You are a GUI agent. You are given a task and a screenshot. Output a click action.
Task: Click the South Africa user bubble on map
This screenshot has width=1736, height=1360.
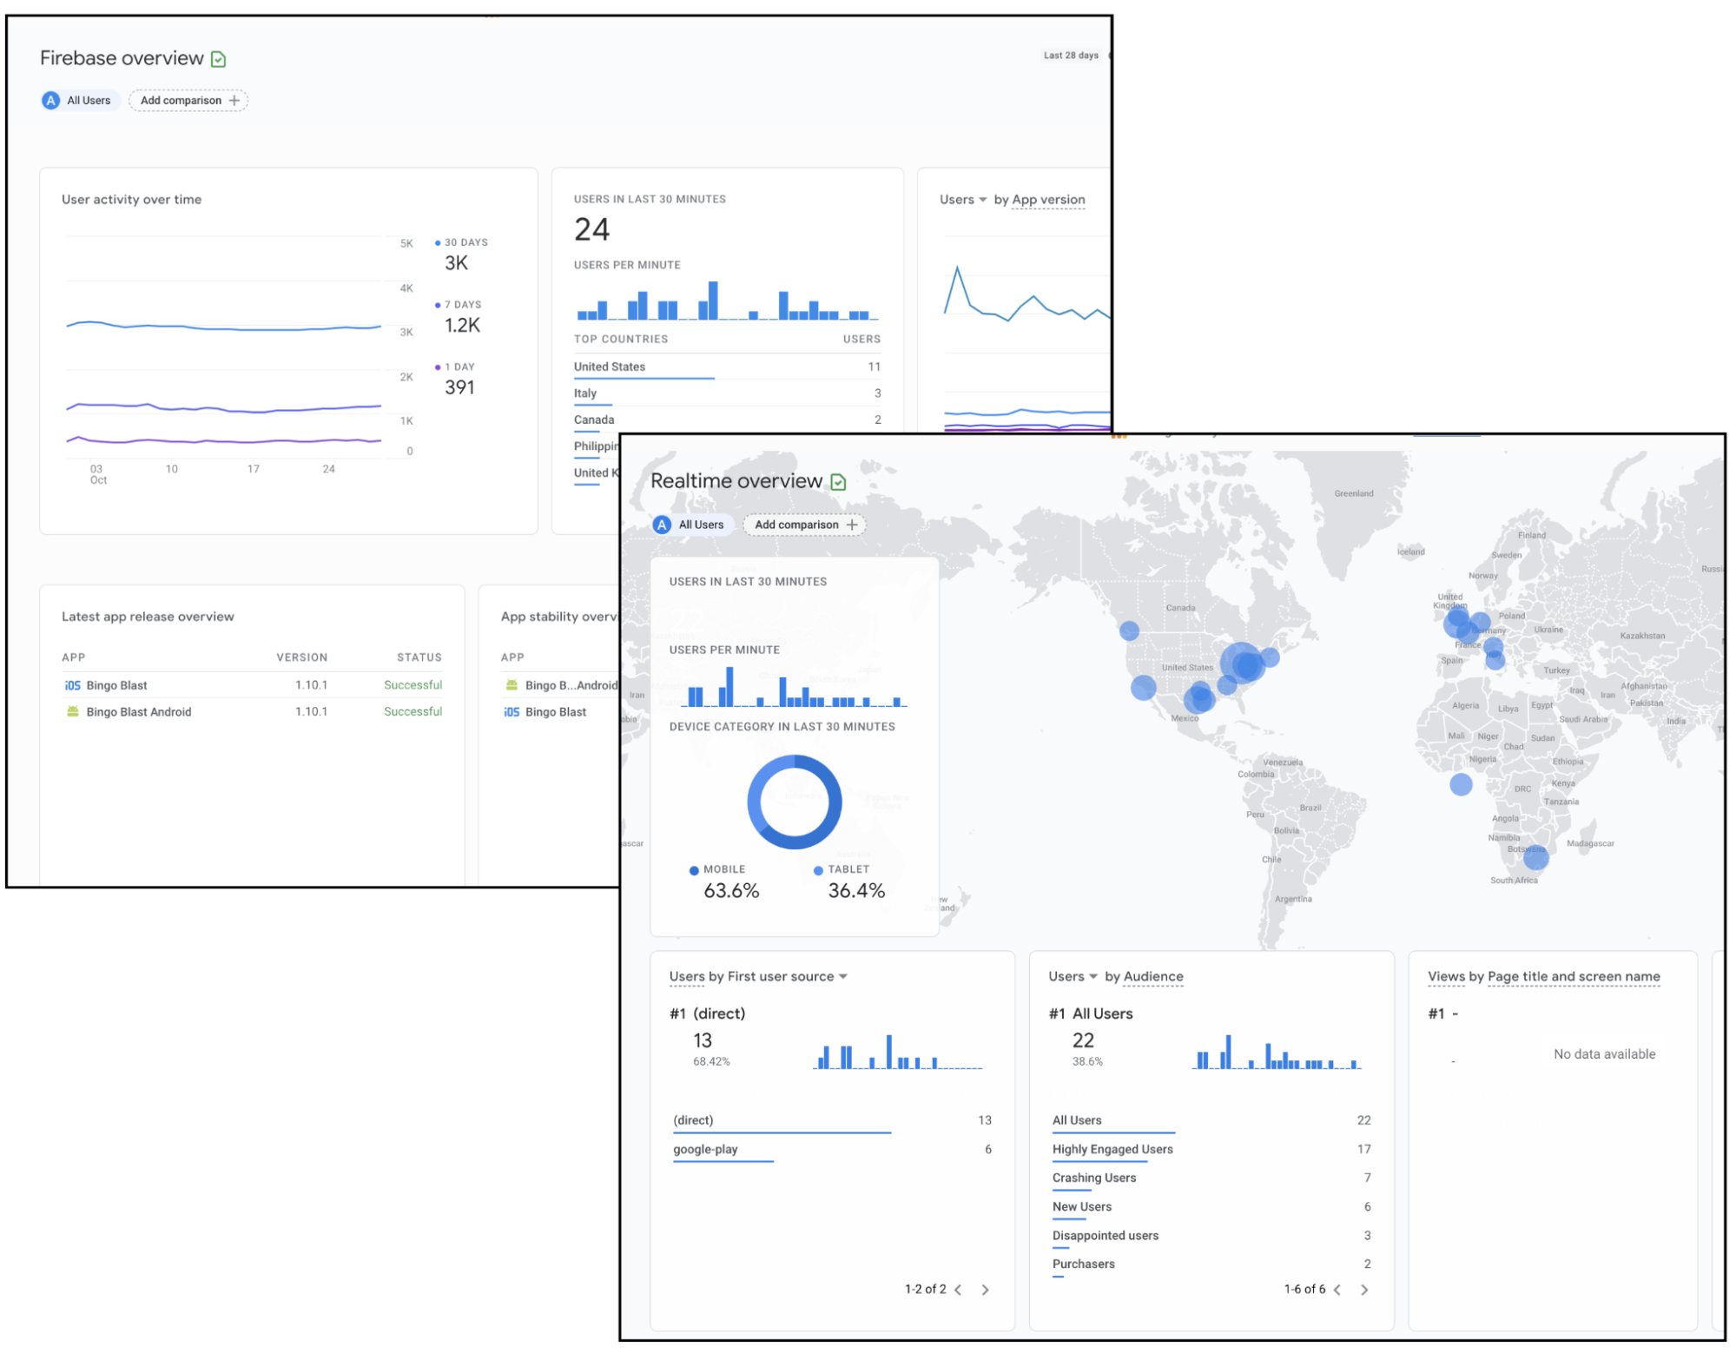click(x=1535, y=858)
